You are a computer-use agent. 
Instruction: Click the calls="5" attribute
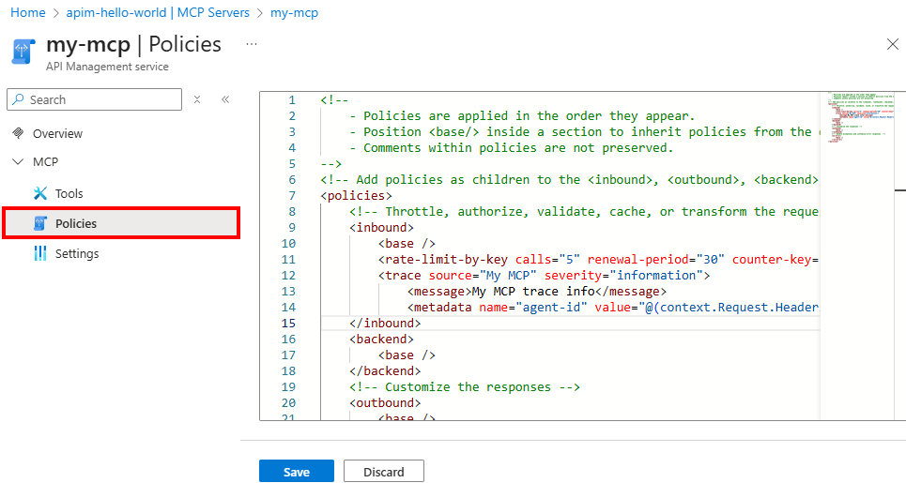(547, 260)
